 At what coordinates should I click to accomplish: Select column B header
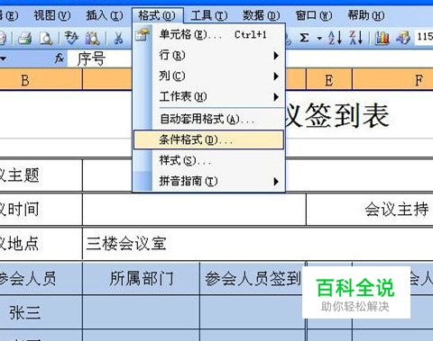(x=41, y=80)
